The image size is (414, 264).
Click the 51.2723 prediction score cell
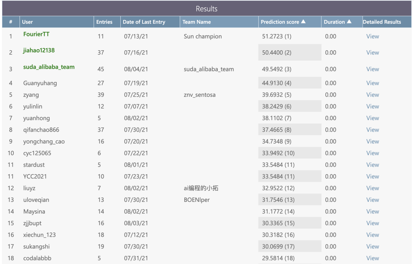click(277, 36)
